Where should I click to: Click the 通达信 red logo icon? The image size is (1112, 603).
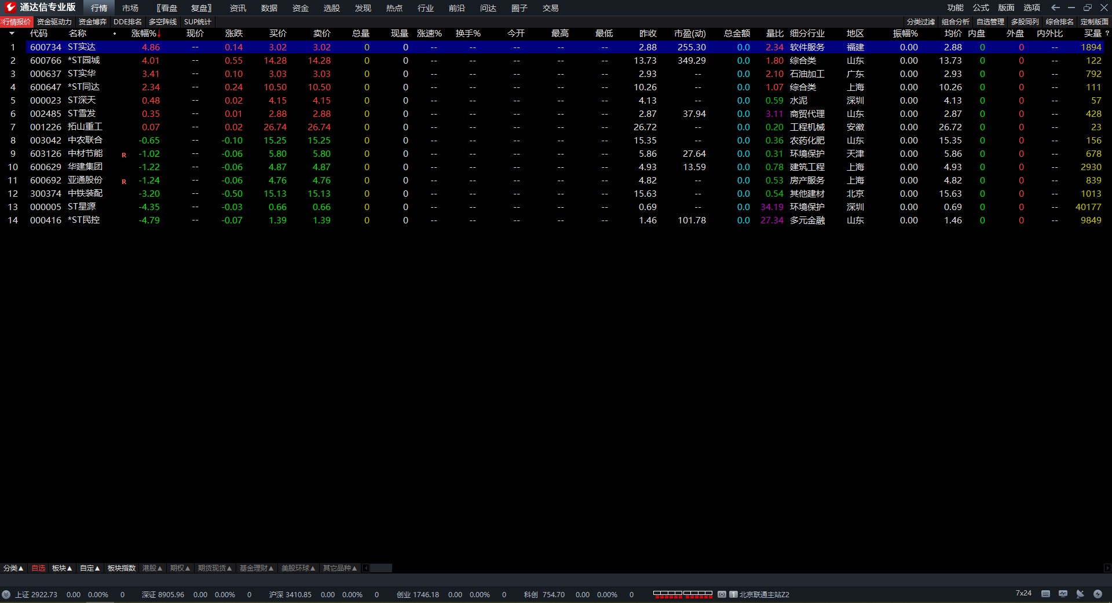click(10, 8)
